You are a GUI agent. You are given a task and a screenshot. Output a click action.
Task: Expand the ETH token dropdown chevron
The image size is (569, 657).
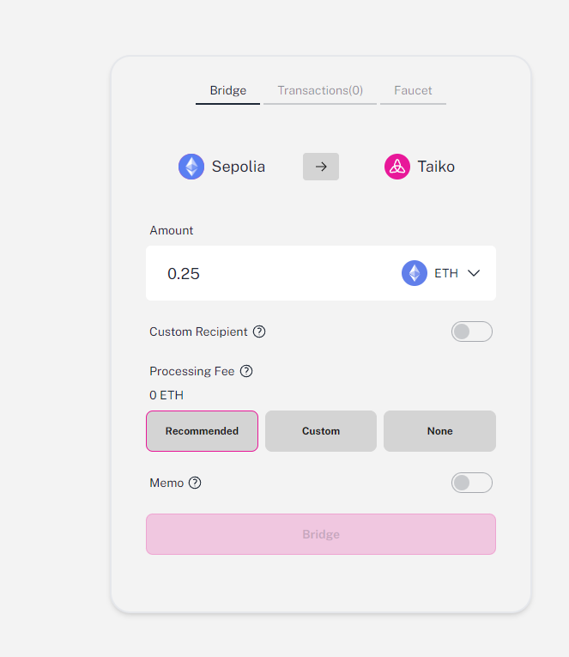pos(474,273)
